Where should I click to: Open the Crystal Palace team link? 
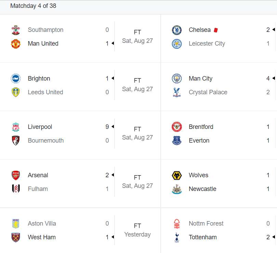[x=208, y=92]
